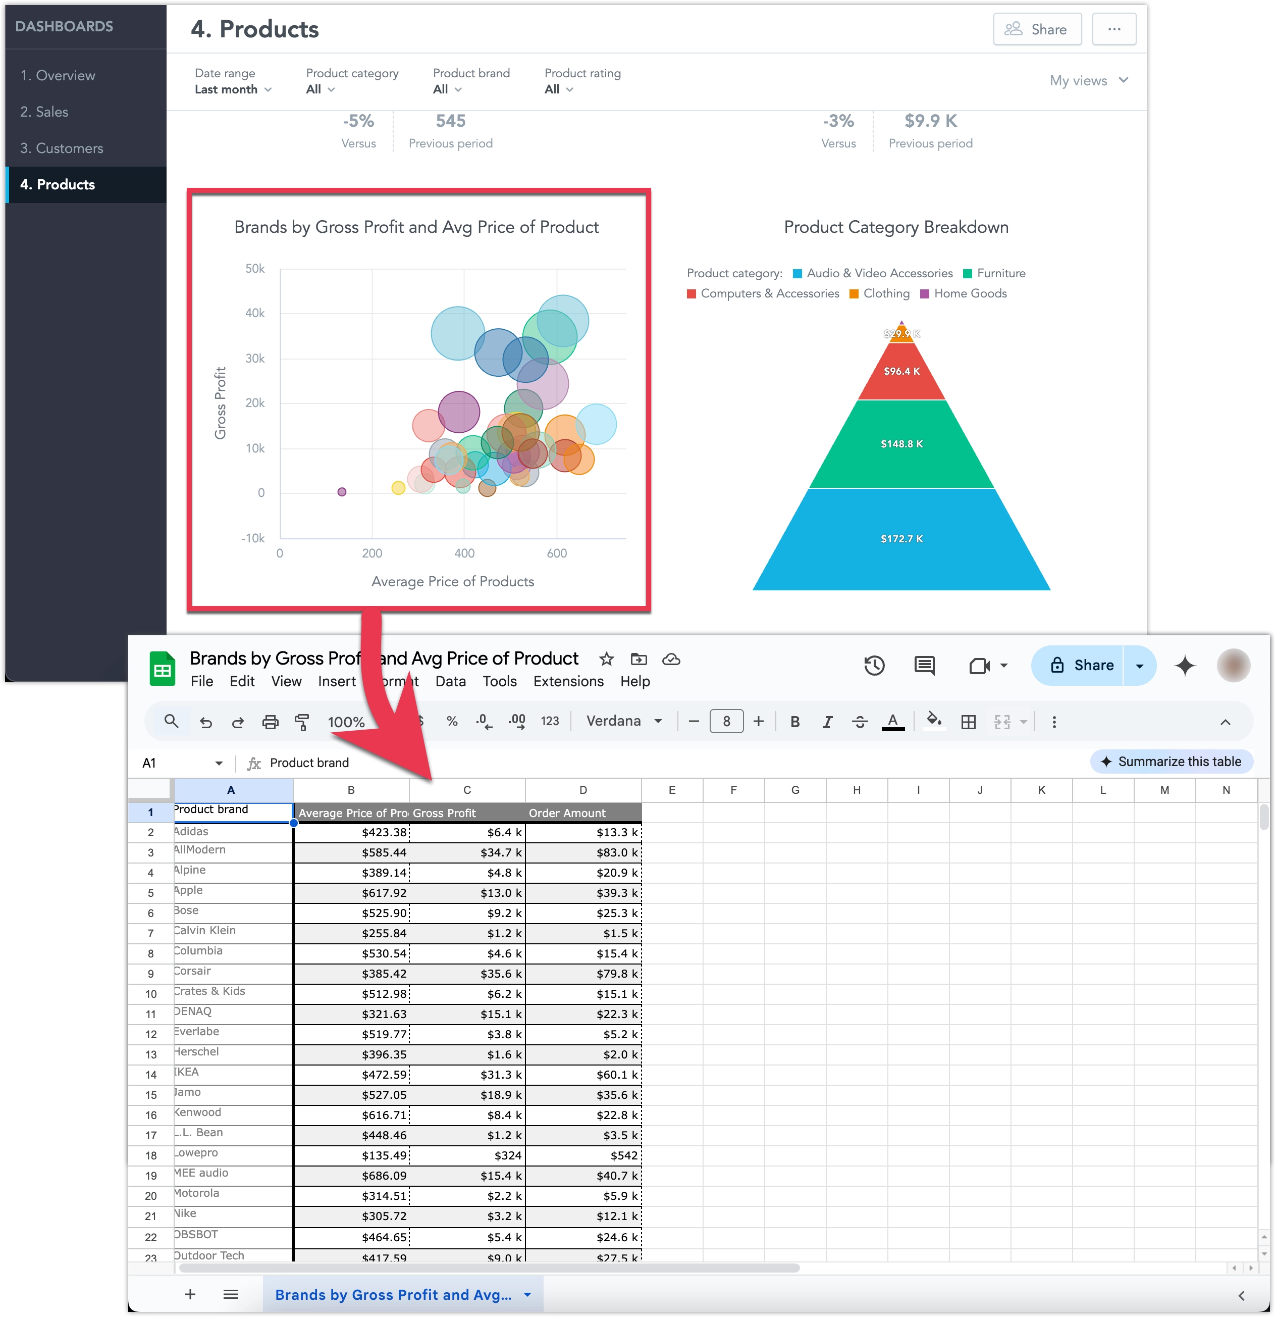Image resolution: width=1275 pixels, height=1317 pixels.
Task: Open version history in Google Sheets
Action: point(874,666)
